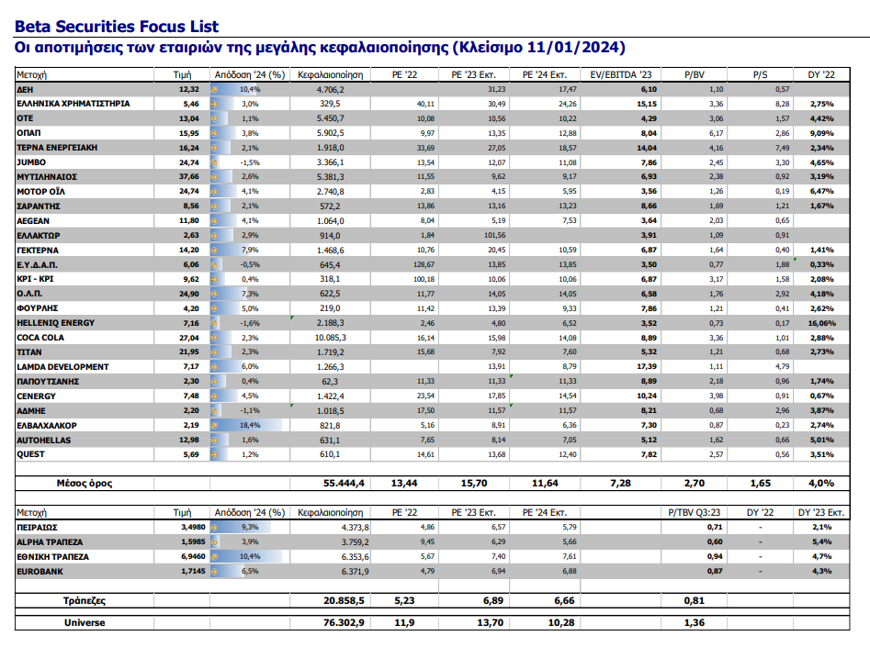This screenshot has width=870, height=647.
Task: Select the Μέσος όρος summary row label
Action: 85,483
